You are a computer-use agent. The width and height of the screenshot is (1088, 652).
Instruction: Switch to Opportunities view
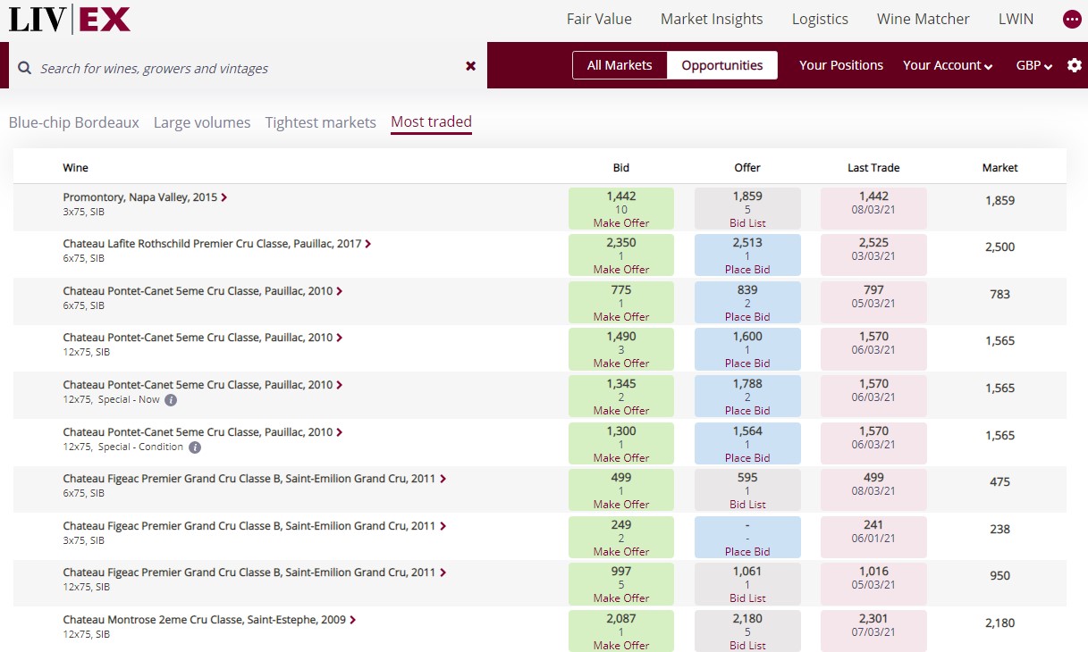click(722, 65)
